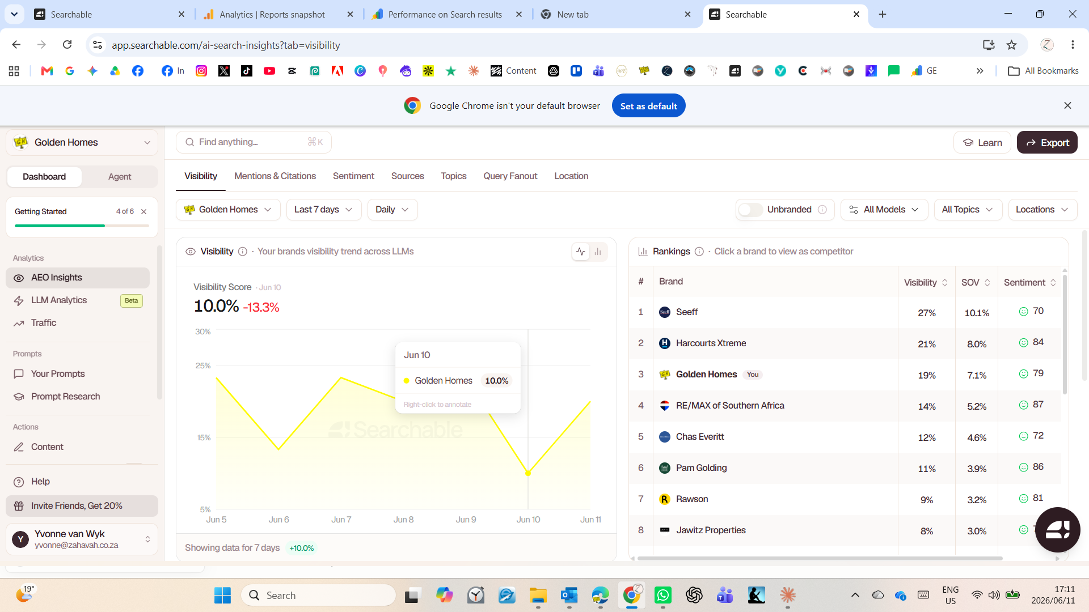Click Visibility info circle icon
The width and height of the screenshot is (1089, 612).
point(243,252)
